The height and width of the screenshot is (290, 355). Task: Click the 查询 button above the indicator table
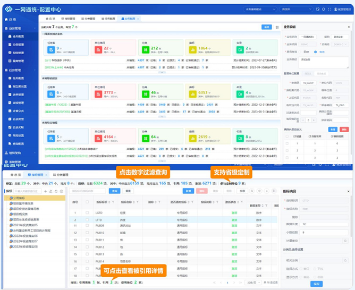click(114, 191)
